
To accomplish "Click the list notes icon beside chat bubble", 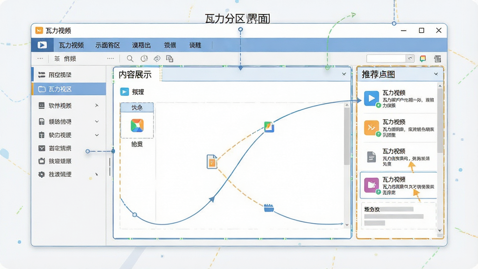I will [x=437, y=58].
